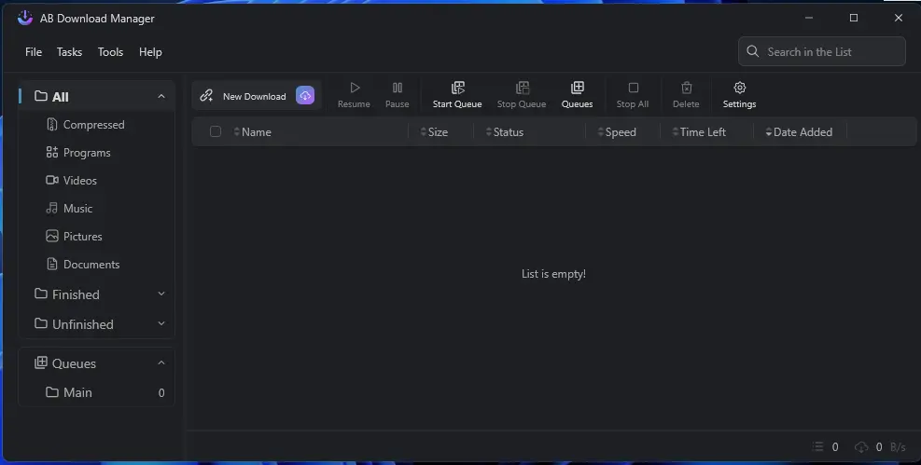921x465 pixels.
Task: Click the Search in the List field
Action: coord(822,51)
